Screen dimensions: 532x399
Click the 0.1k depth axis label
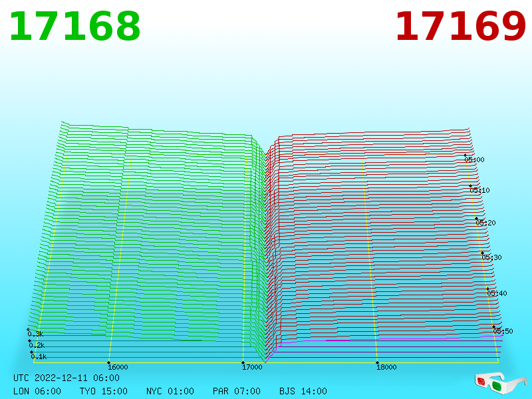(39, 356)
